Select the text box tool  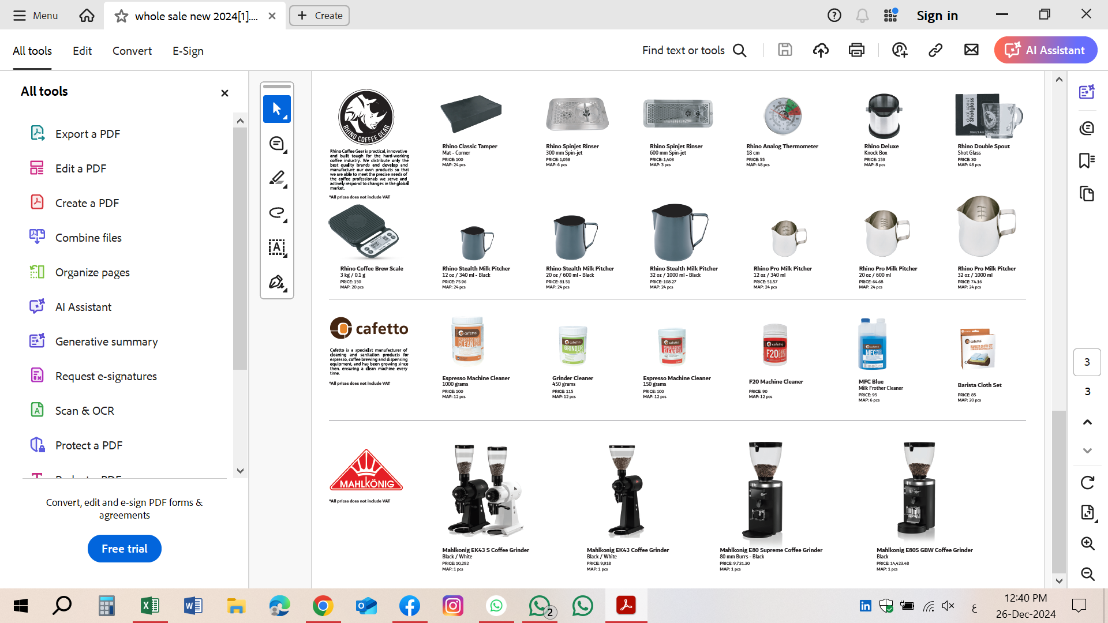[277, 247]
